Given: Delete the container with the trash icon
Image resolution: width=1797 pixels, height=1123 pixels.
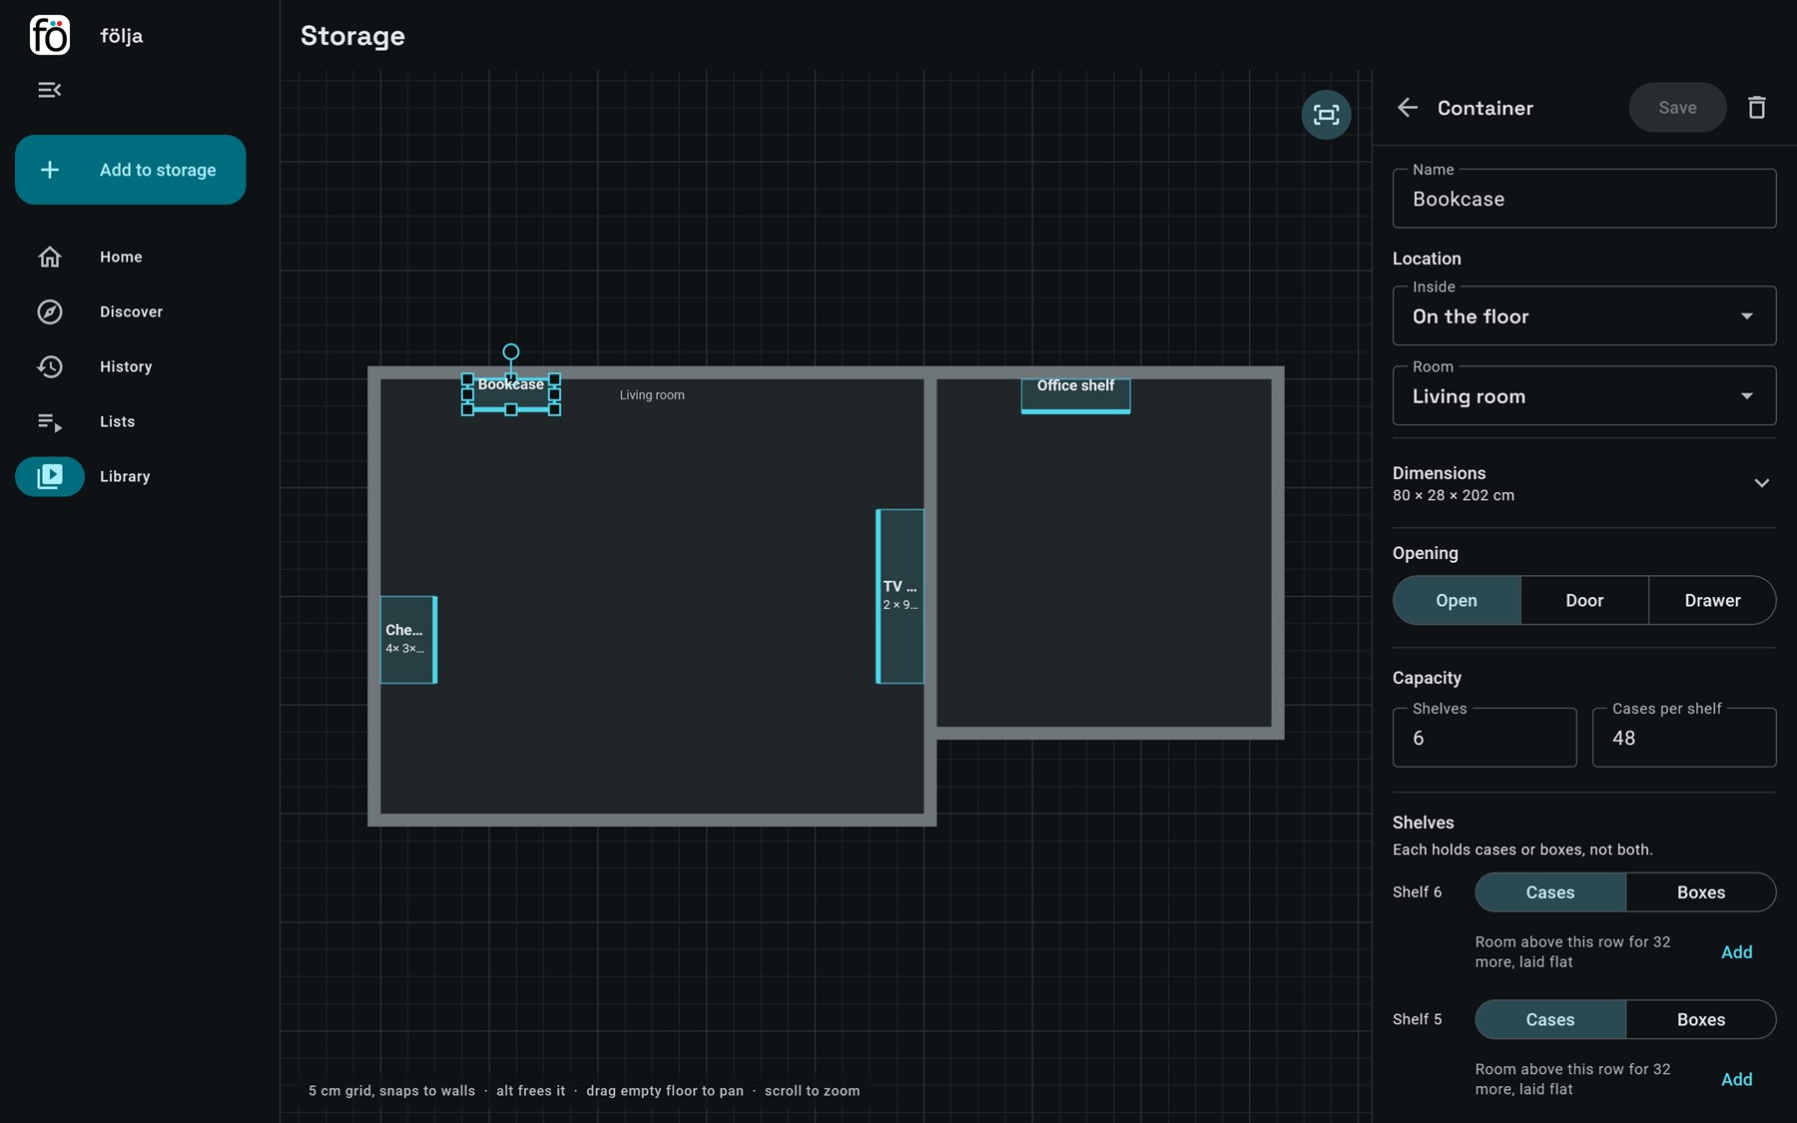Looking at the screenshot, I should tap(1757, 108).
